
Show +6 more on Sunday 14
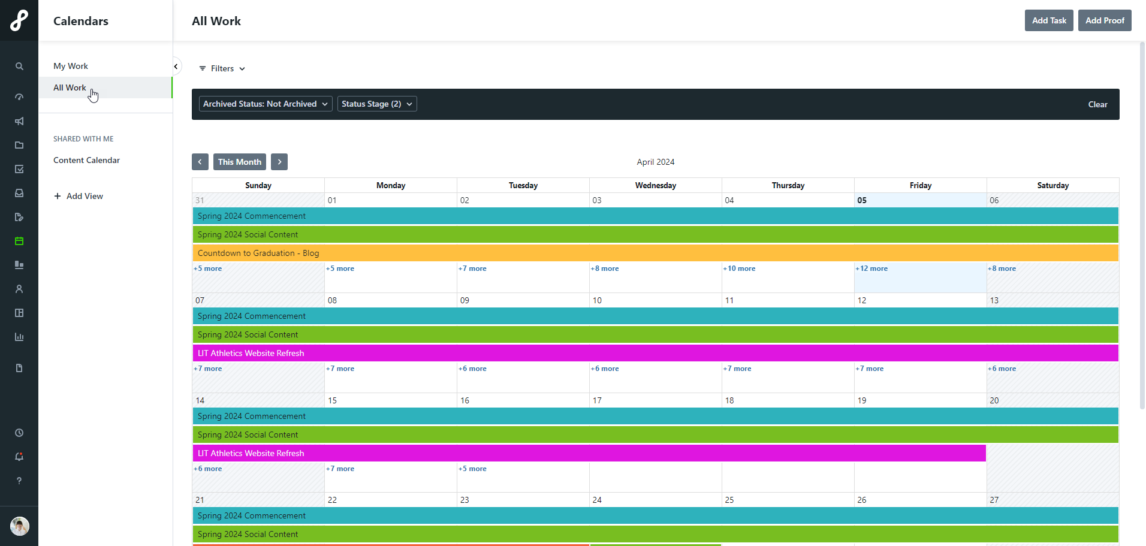pyautogui.click(x=208, y=469)
